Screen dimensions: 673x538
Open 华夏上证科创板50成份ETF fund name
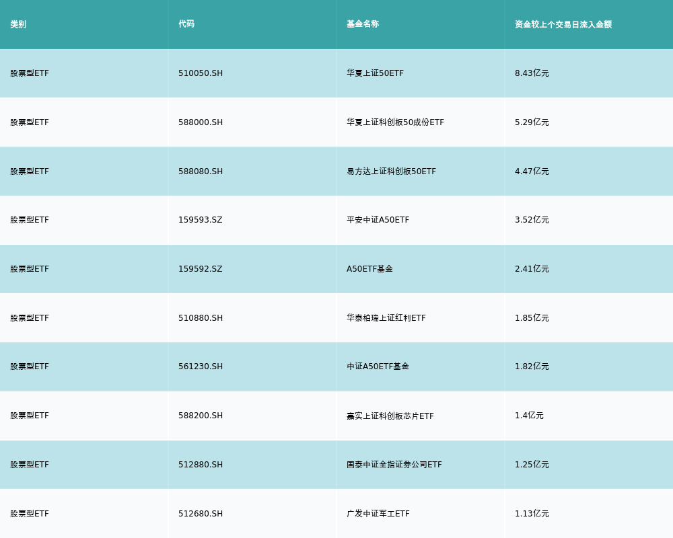click(395, 122)
